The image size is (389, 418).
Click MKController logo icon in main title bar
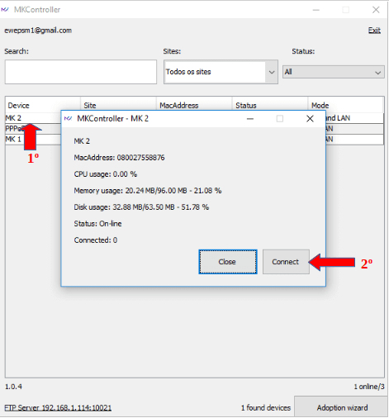[5, 10]
